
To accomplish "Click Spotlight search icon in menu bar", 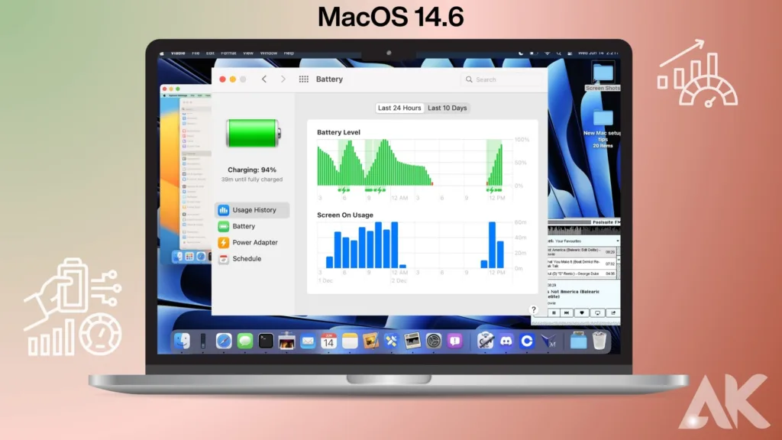I will (x=558, y=53).
